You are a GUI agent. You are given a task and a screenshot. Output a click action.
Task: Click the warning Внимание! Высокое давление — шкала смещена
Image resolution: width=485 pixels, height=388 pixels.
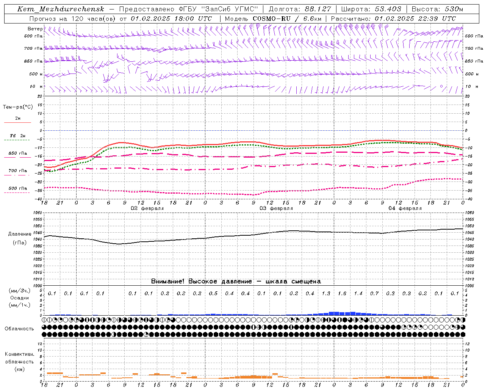pyautogui.click(x=236, y=281)
